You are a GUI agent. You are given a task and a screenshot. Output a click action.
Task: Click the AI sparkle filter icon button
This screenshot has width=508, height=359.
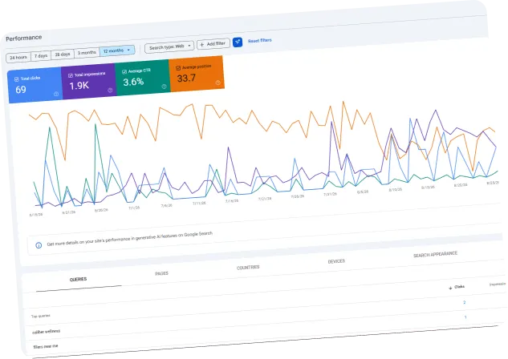point(238,42)
